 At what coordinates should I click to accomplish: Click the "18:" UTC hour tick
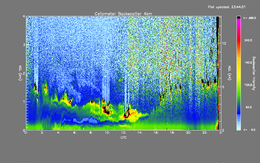pos(172,133)
